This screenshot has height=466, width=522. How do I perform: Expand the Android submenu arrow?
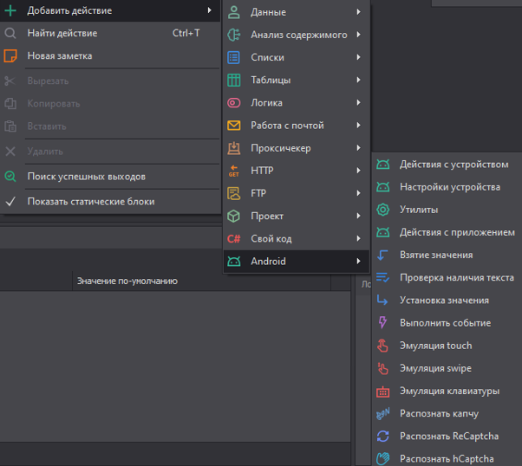pyautogui.click(x=358, y=261)
